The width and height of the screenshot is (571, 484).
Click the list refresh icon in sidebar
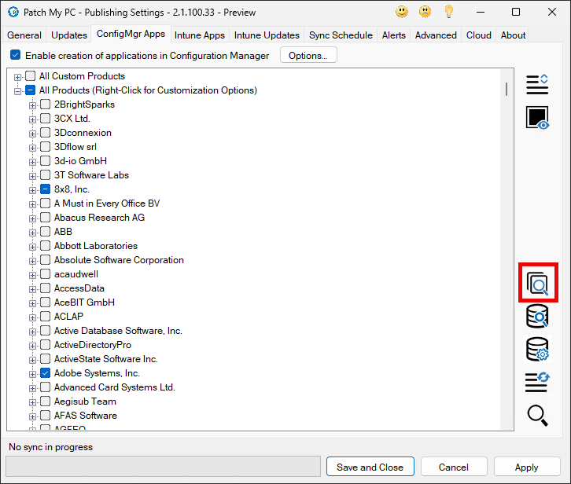pyautogui.click(x=537, y=383)
